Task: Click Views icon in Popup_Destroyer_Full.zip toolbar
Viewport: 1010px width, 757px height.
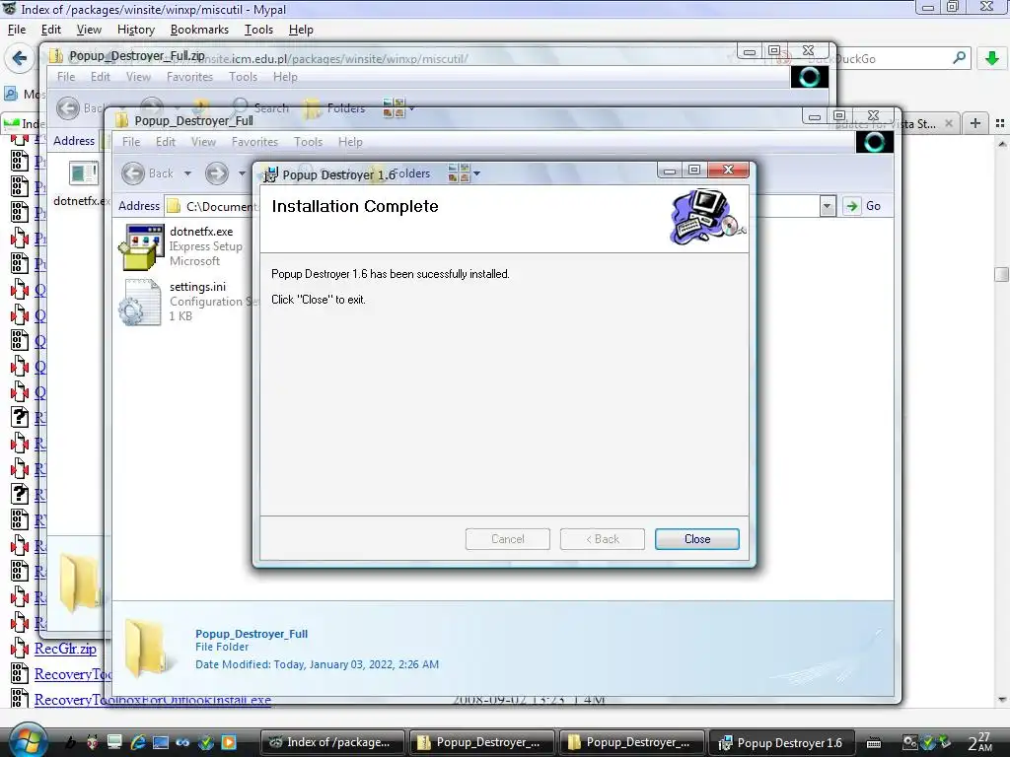Action: (394, 107)
